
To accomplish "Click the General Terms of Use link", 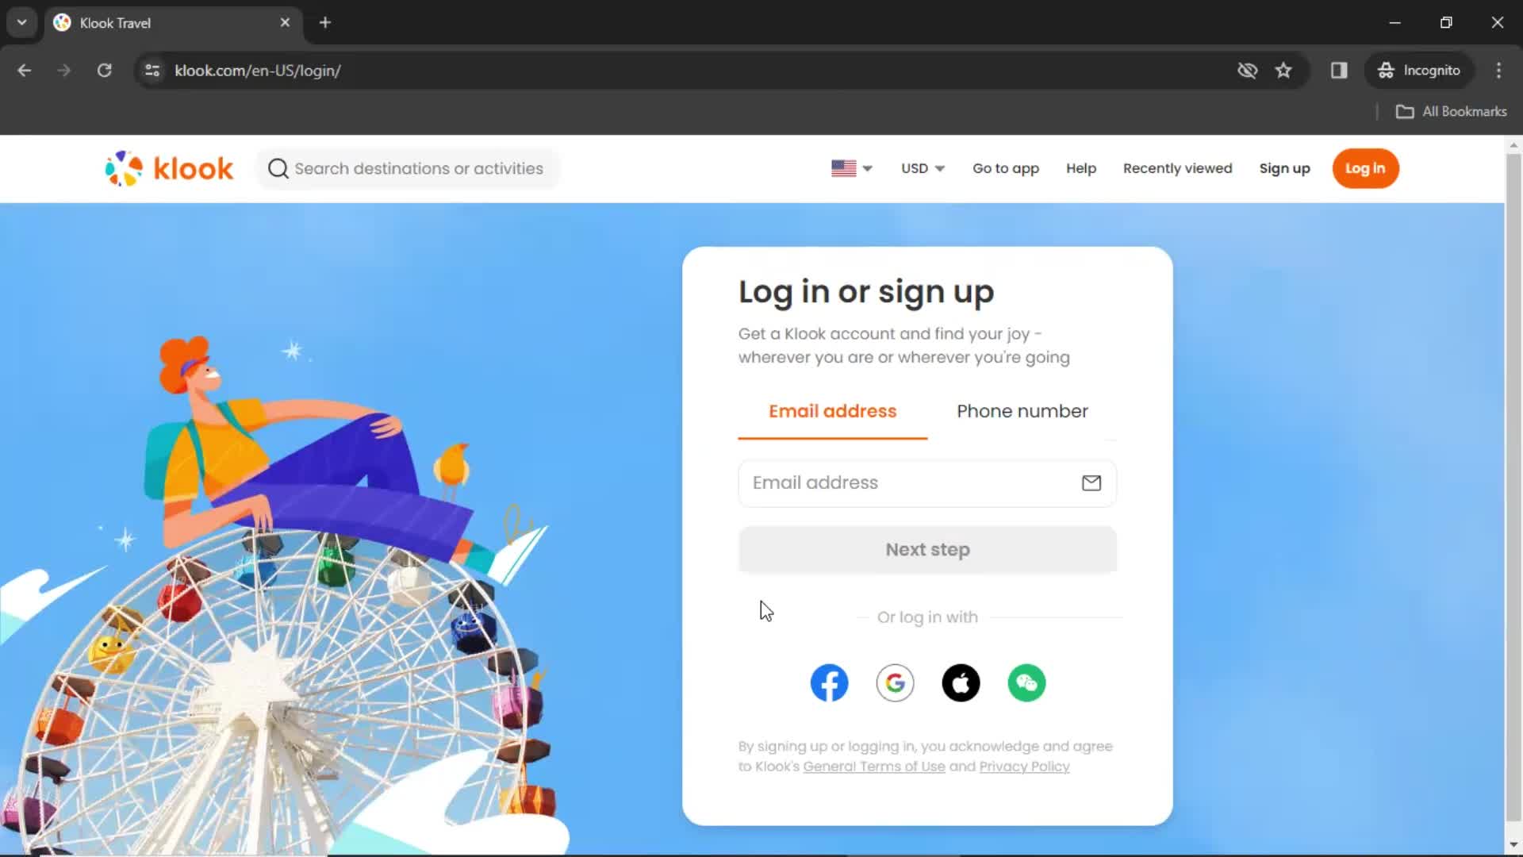I will (x=874, y=766).
